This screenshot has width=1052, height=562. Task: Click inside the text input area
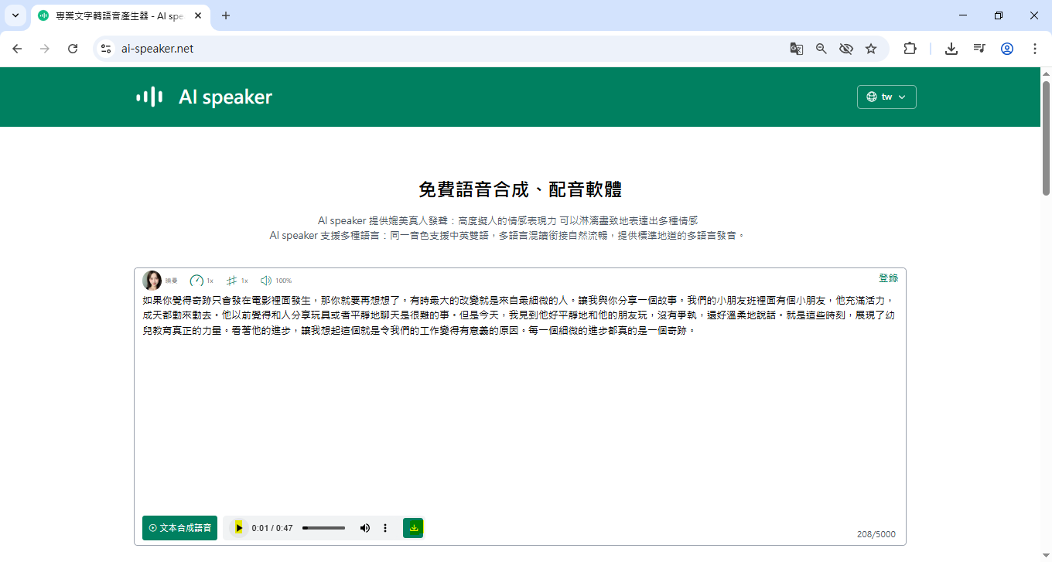click(x=518, y=417)
